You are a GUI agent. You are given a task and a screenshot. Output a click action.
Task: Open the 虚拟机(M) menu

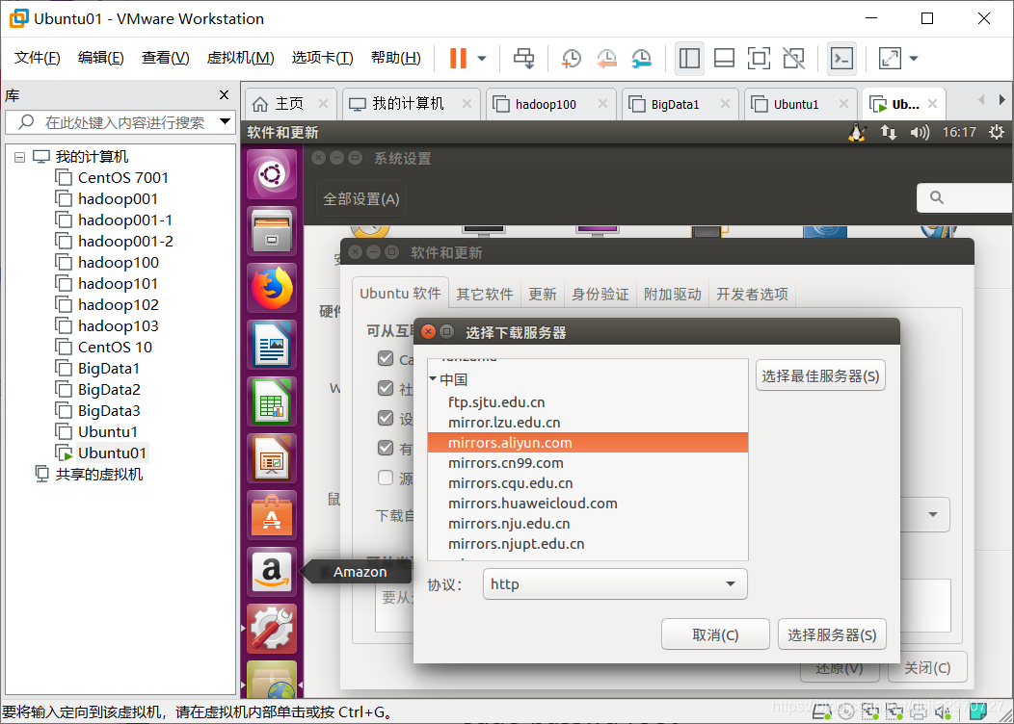(x=241, y=58)
